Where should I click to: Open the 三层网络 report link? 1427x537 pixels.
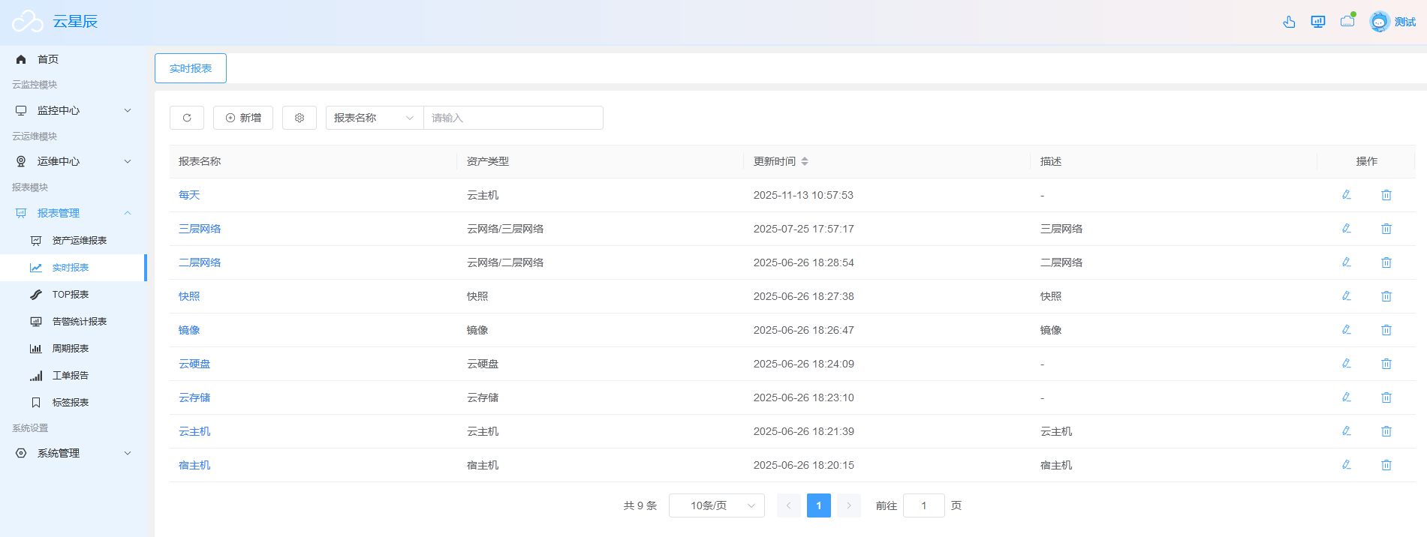[x=200, y=229]
